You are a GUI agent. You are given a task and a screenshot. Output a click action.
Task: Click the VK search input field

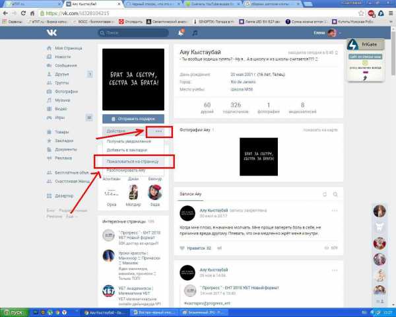133,33
